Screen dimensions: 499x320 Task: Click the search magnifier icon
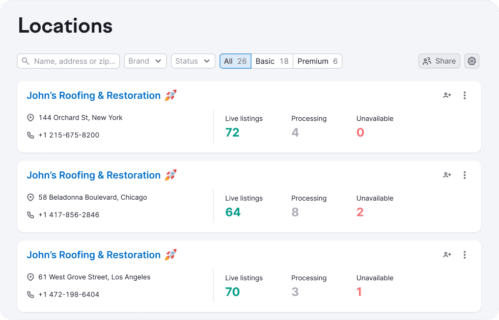[25, 61]
